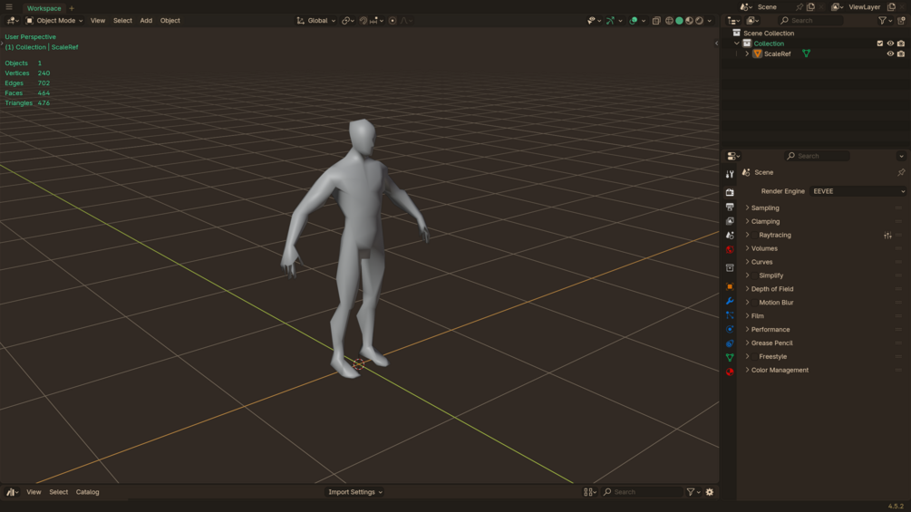Open the Catalog menu in asset browser
This screenshot has width=911, height=512.
[88, 492]
